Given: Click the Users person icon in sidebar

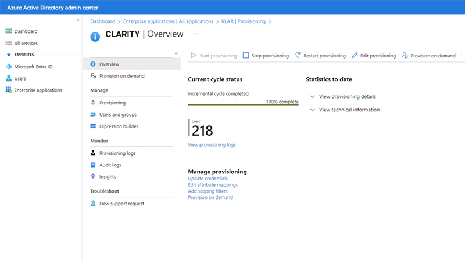Looking at the screenshot, I should (9, 78).
